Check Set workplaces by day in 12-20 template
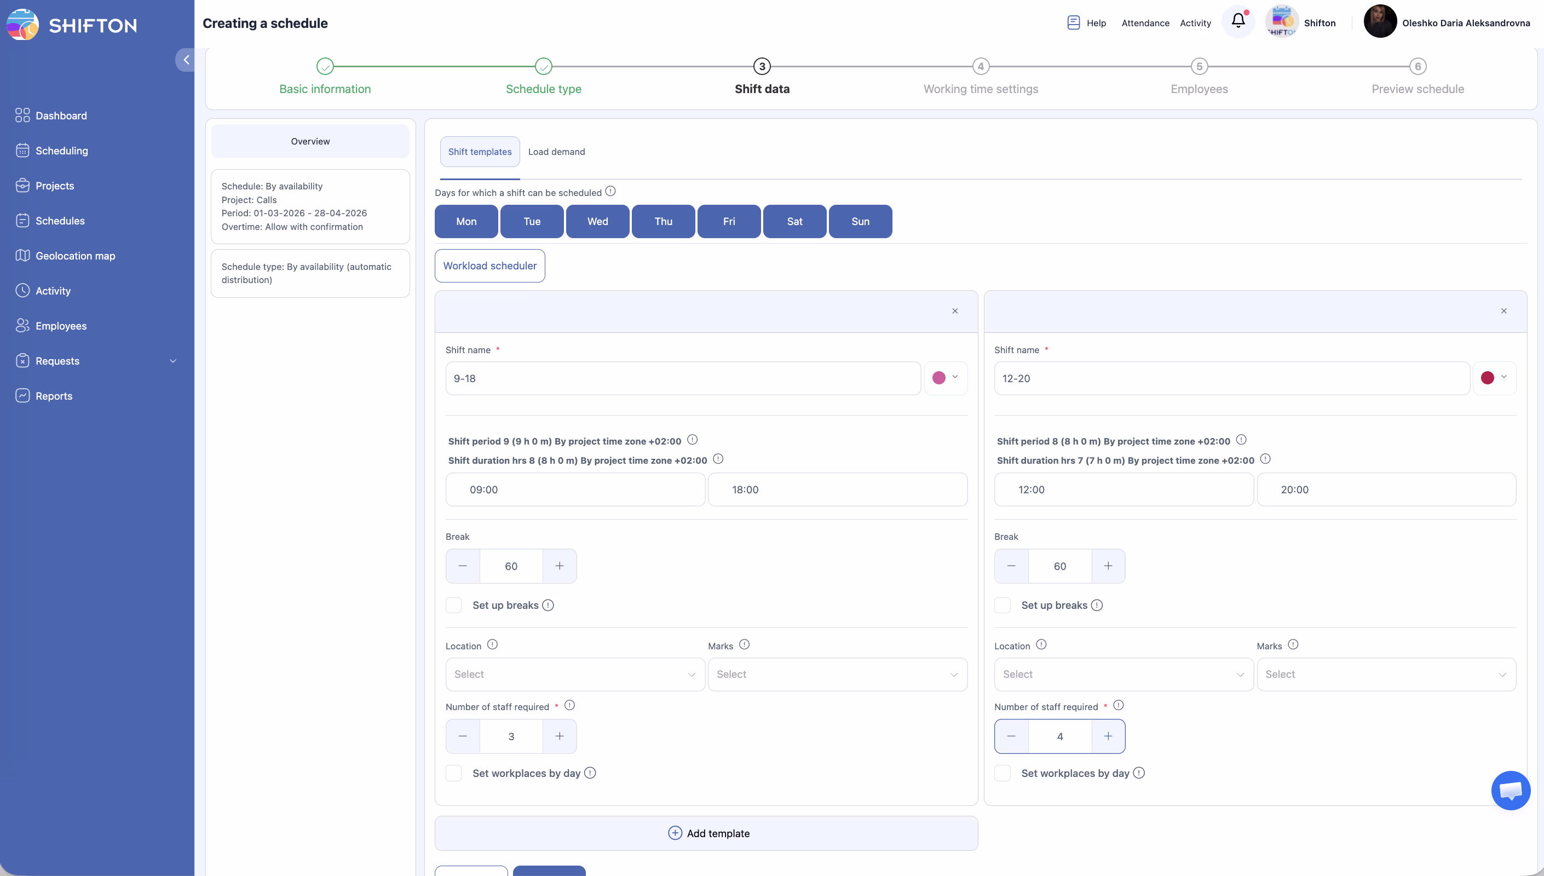The height and width of the screenshot is (876, 1544). pos(1003,773)
